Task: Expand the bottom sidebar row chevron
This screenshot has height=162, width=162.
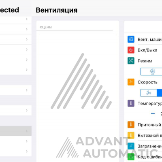Action: click(x=27, y=151)
